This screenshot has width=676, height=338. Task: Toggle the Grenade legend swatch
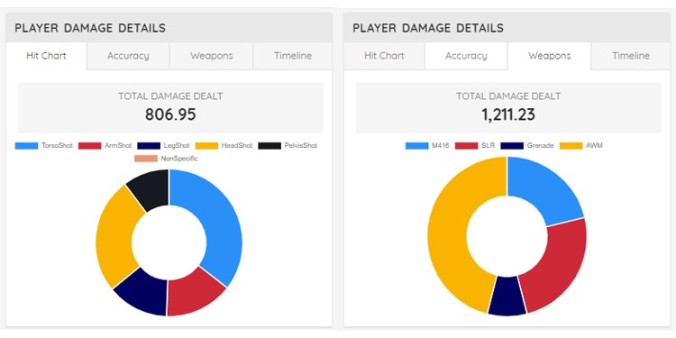[x=512, y=146]
